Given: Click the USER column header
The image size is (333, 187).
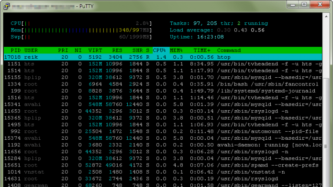Looking at the screenshot, I should pyautogui.click(x=31, y=51).
